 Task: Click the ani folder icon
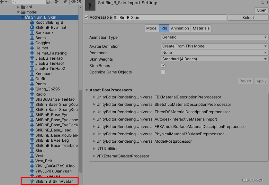[23, 7]
